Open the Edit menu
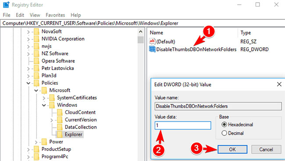This screenshot has width=285, height=161. pyautogui.click(x=20, y=15)
